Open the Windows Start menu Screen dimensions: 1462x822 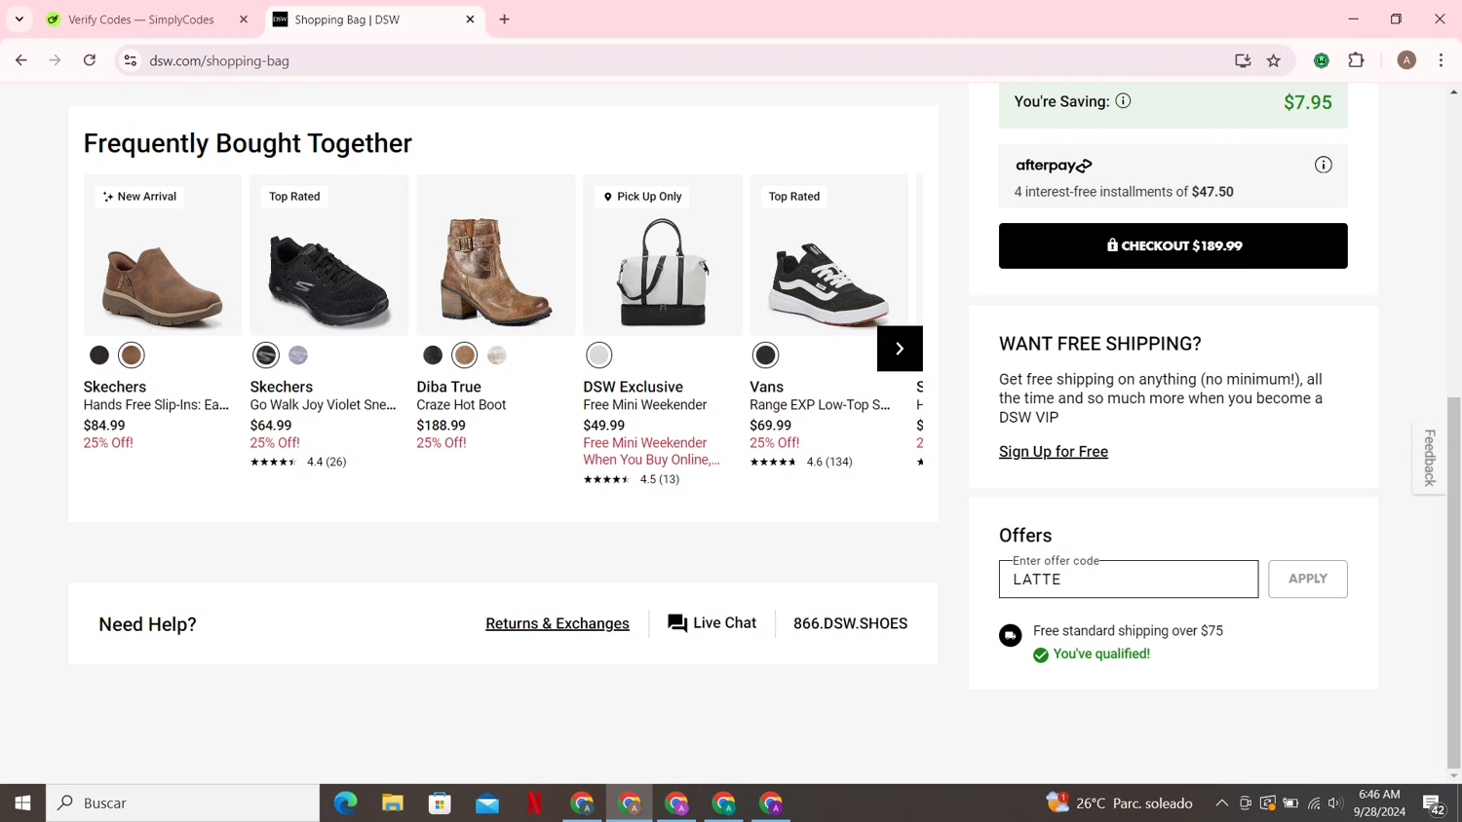[x=22, y=803]
